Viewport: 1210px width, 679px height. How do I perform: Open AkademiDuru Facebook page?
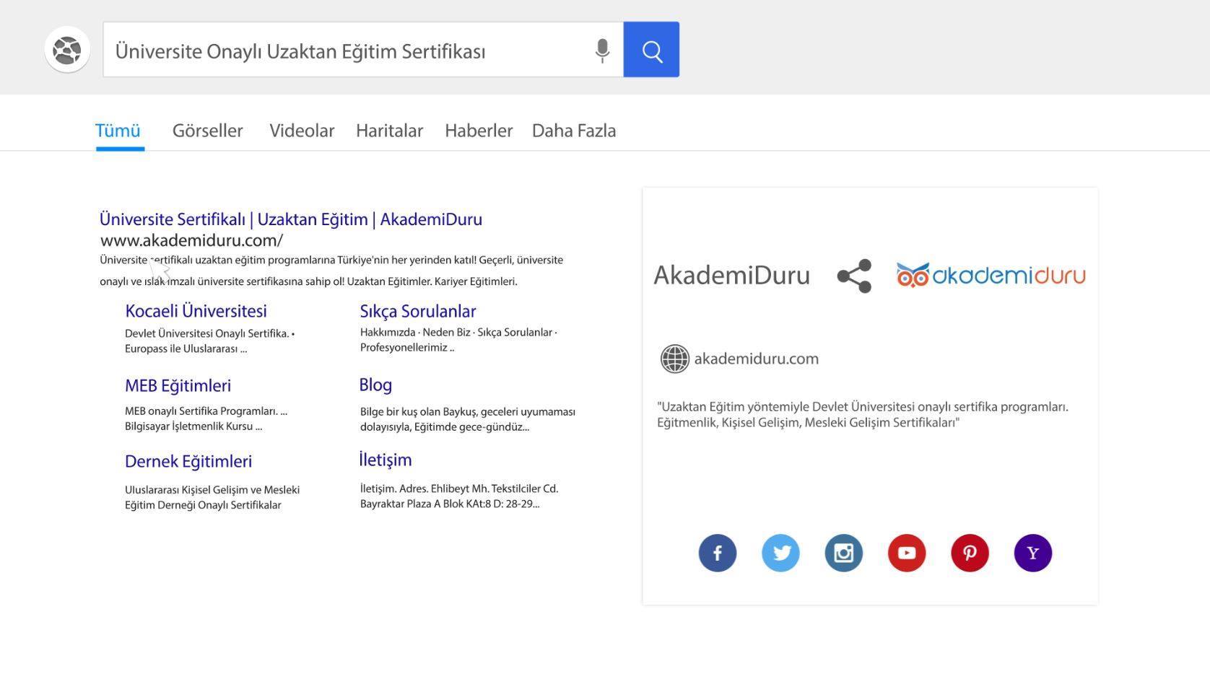click(718, 553)
